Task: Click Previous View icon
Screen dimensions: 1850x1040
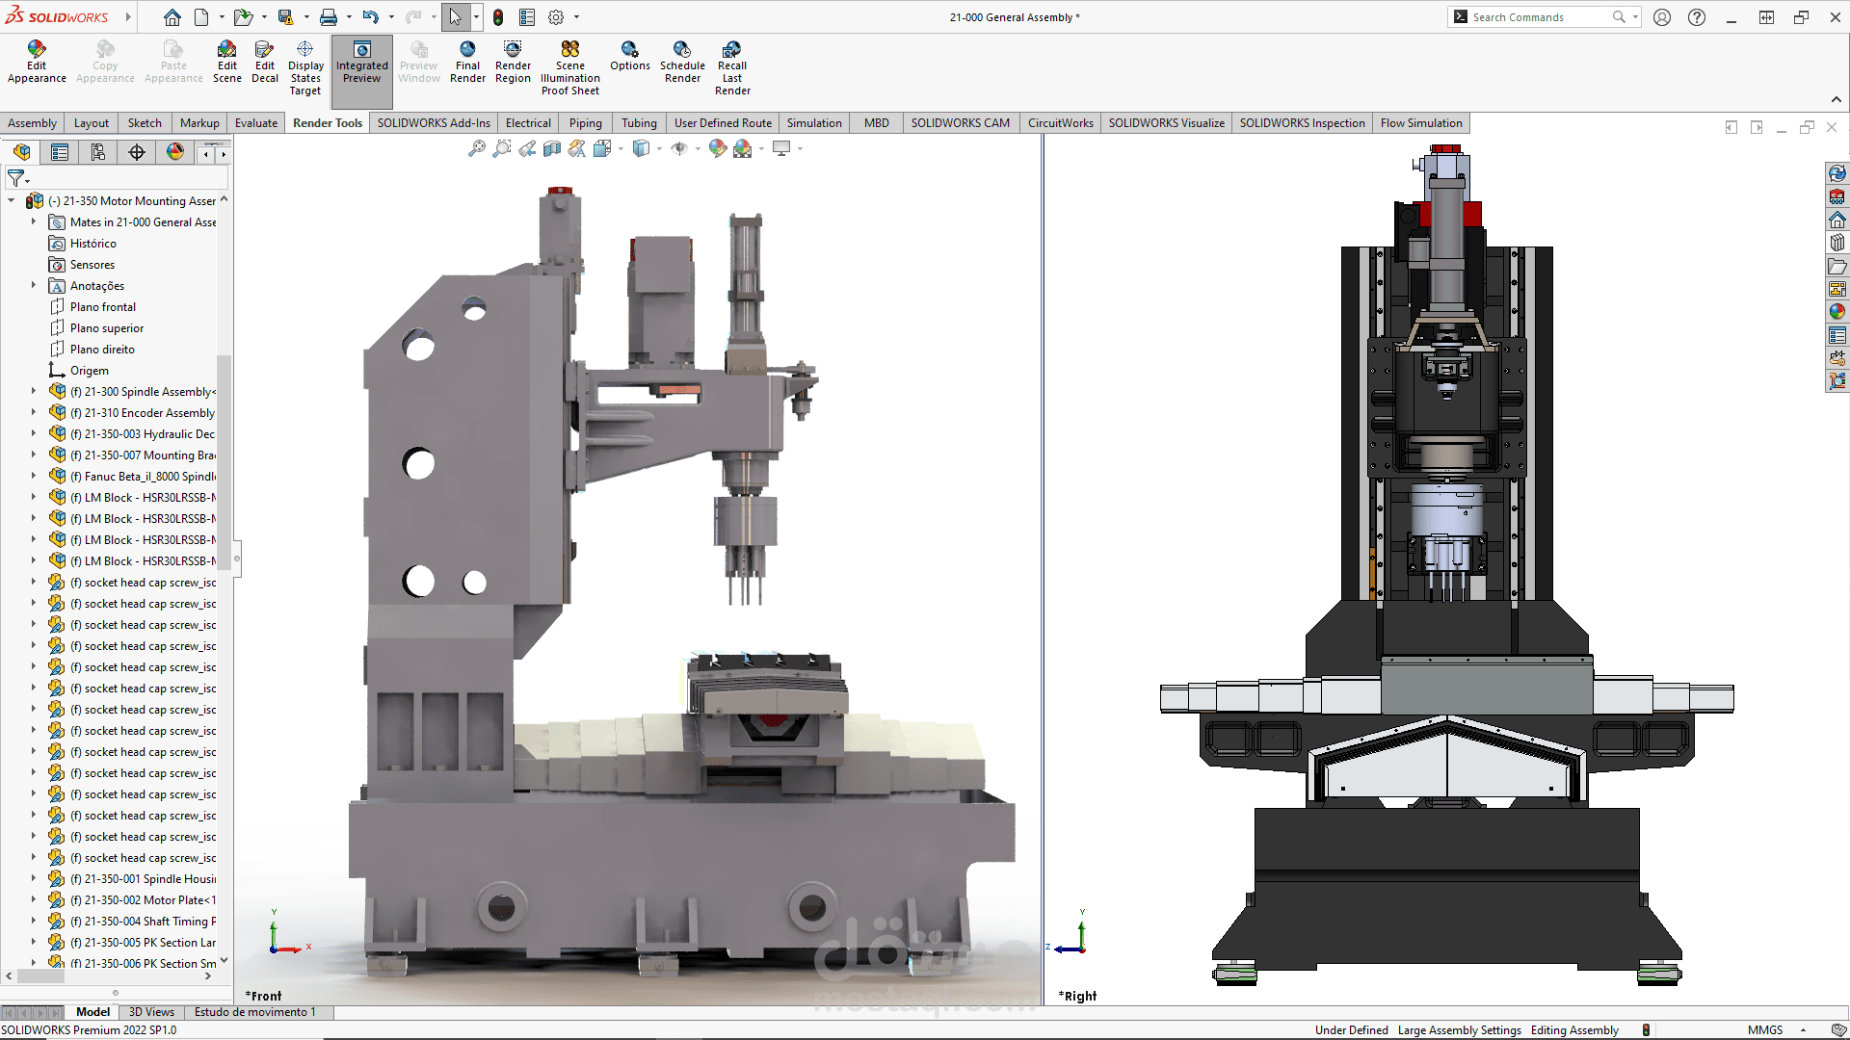Action: [x=527, y=148]
